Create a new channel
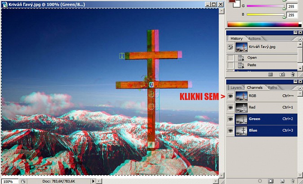This screenshot has height=184, width=303. [281, 180]
